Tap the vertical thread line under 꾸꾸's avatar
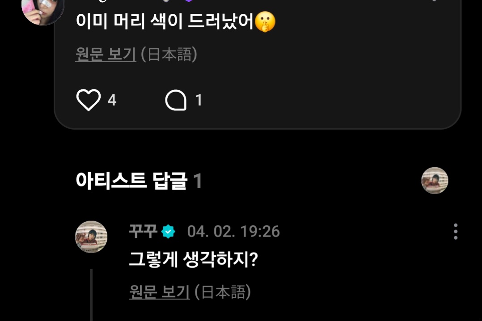Image resolution: width=482 pixels, height=321 pixels. click(91, 295)
